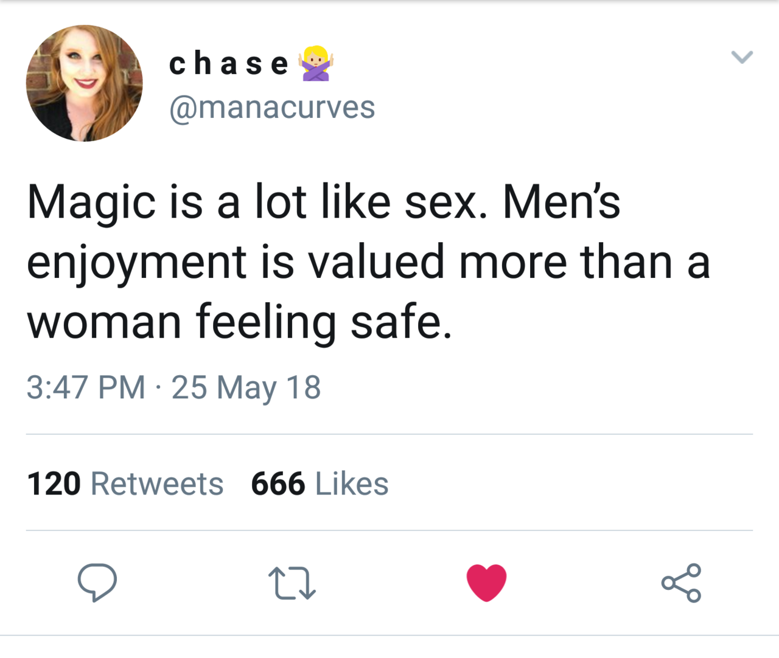Viewport: 779px width, 658px height.
Task: Click the display name "chase"
Action: coord(228,63)
